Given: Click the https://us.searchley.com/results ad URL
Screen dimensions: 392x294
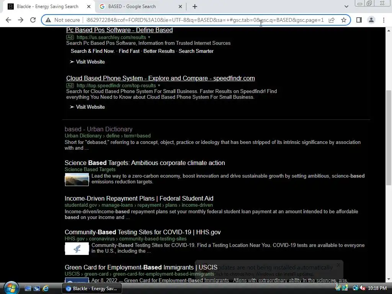Looking at the screenshot, I should click(x=111, y=37).
